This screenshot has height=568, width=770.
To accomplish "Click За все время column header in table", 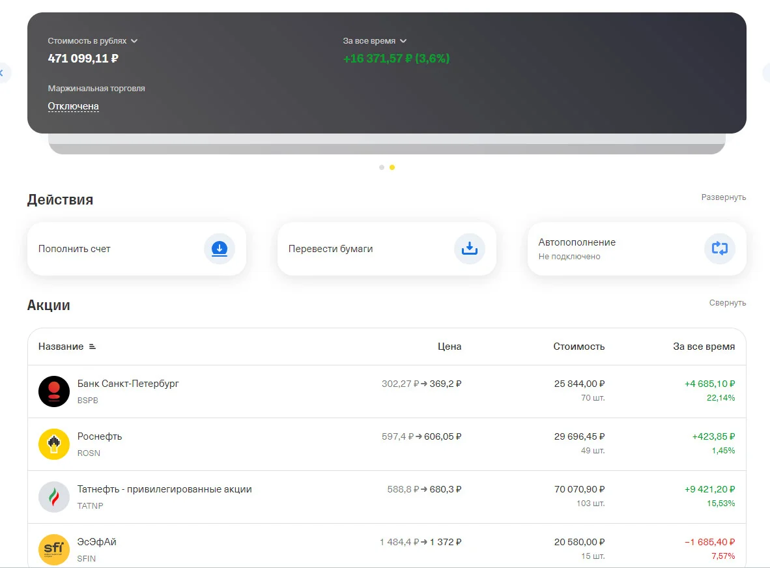I will (x=704, y=347).
